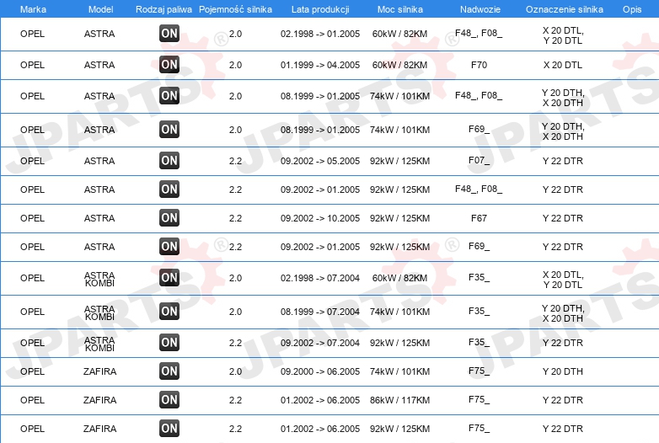The image size is (659, 443).
Task: Click the ON icon in the Astra 101KM F69_ row
Action: click(x=169, y=130)
